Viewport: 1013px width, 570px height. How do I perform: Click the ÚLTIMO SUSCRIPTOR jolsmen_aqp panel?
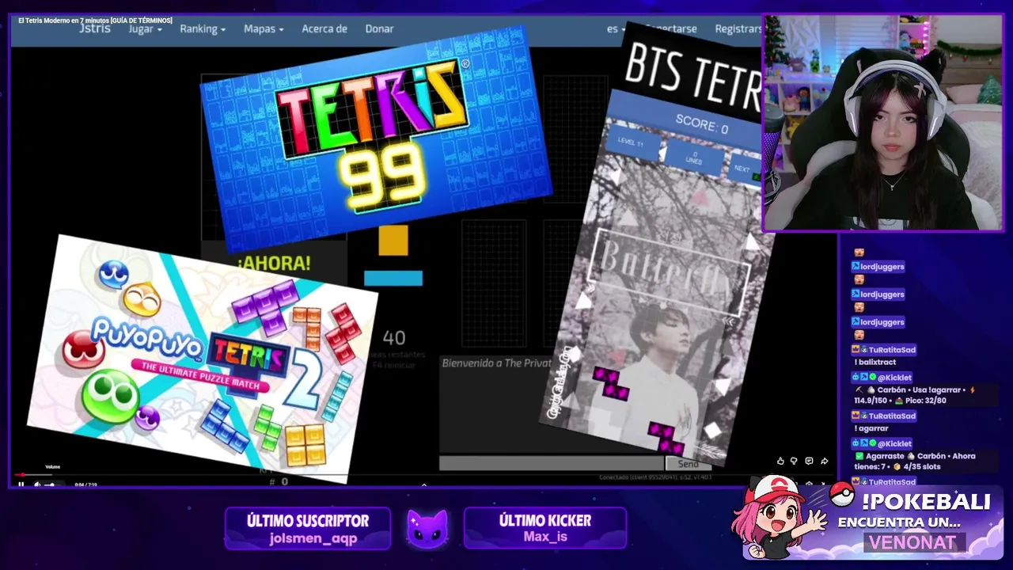point(308,529)
